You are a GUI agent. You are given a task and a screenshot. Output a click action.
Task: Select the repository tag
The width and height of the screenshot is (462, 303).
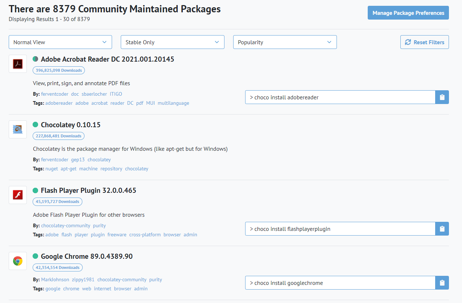coord(111,169)
